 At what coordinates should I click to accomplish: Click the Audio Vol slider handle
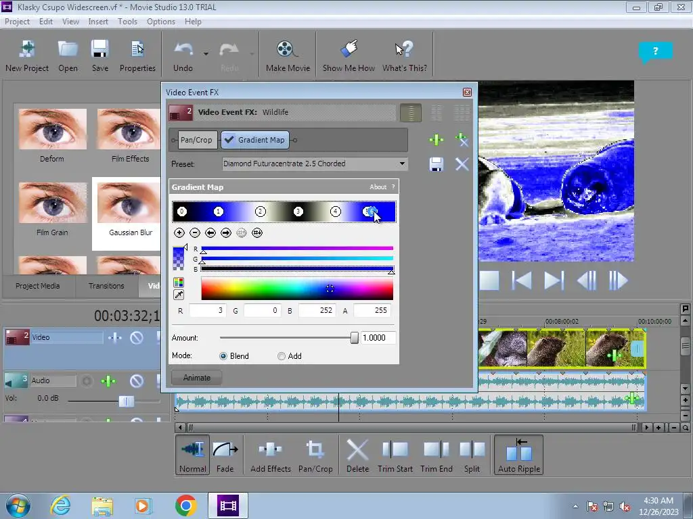[x=127, y=401]
